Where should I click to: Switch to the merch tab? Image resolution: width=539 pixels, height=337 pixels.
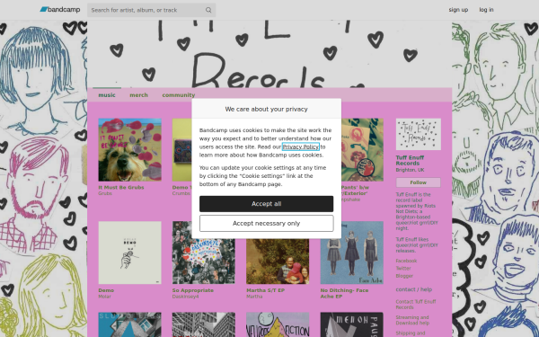[139, 95]
